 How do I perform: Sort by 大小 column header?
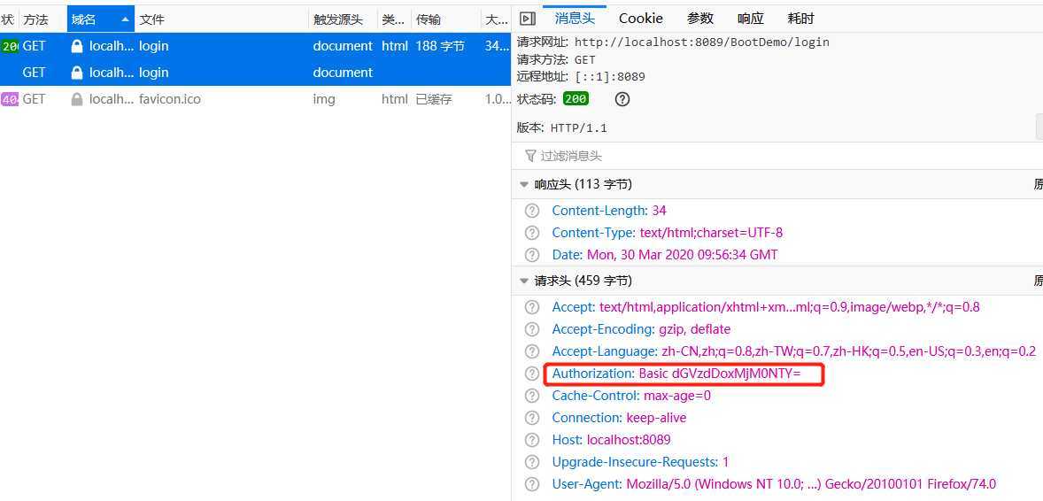click(496, 19)
